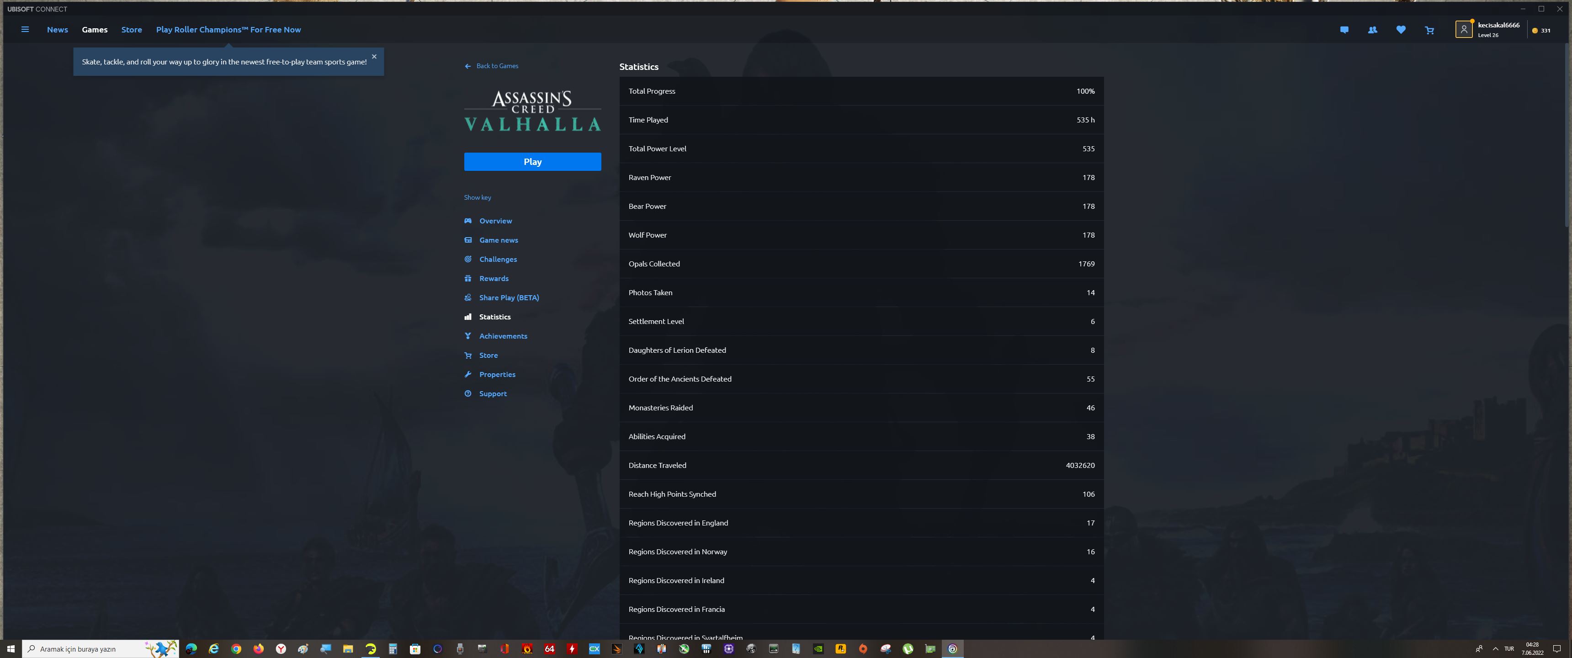Open the Challenges section
Image resolution: width=1572 pixels, height=658 pixels.
(x=498, y=260)
